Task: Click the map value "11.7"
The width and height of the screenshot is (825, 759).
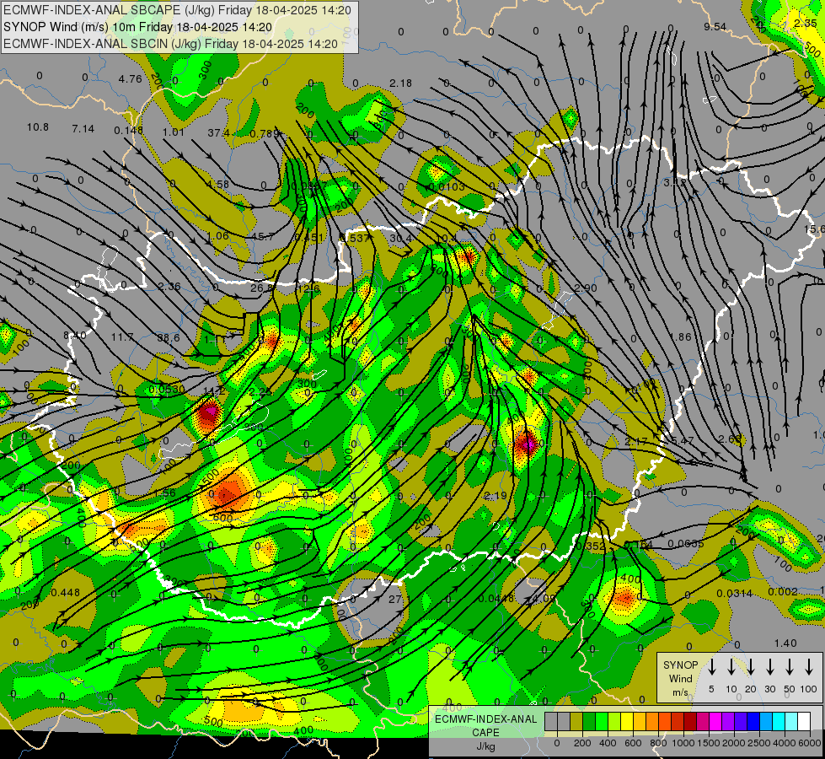Action: pos(122,336)
